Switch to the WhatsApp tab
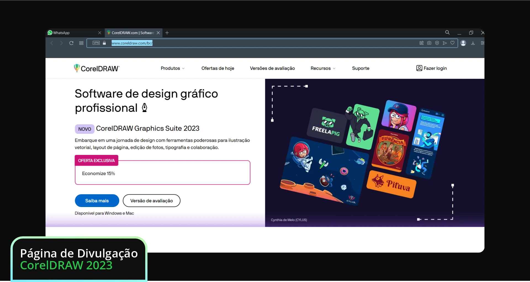Screen dimensions: 530x282 (75, 33)
